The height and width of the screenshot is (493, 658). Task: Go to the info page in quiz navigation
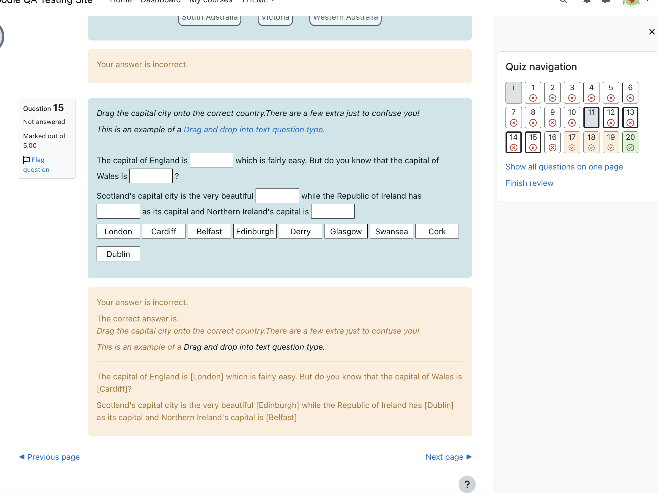coord(514,92)
